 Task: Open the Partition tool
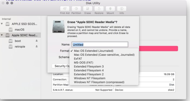[76, 9]
